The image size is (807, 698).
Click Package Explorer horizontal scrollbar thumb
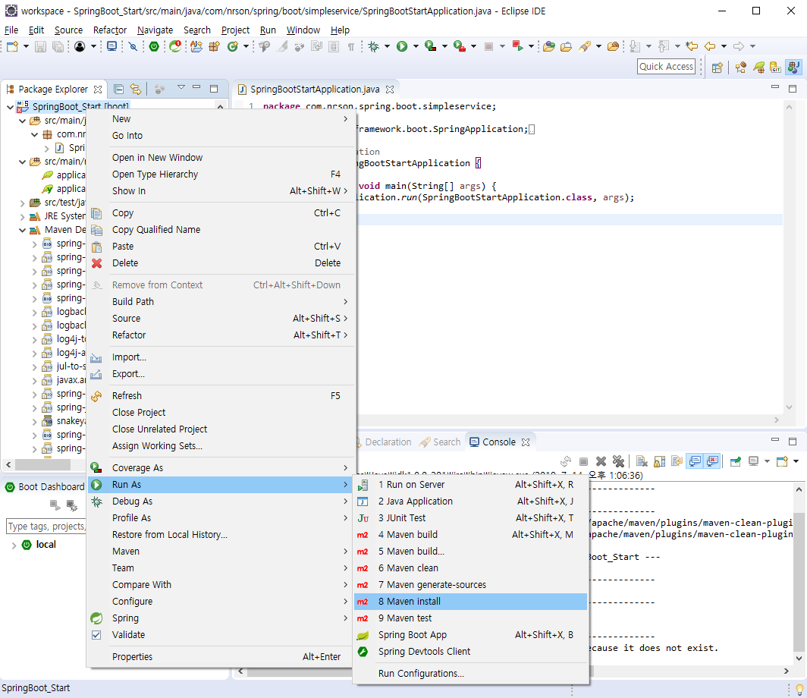coord(43,464)
